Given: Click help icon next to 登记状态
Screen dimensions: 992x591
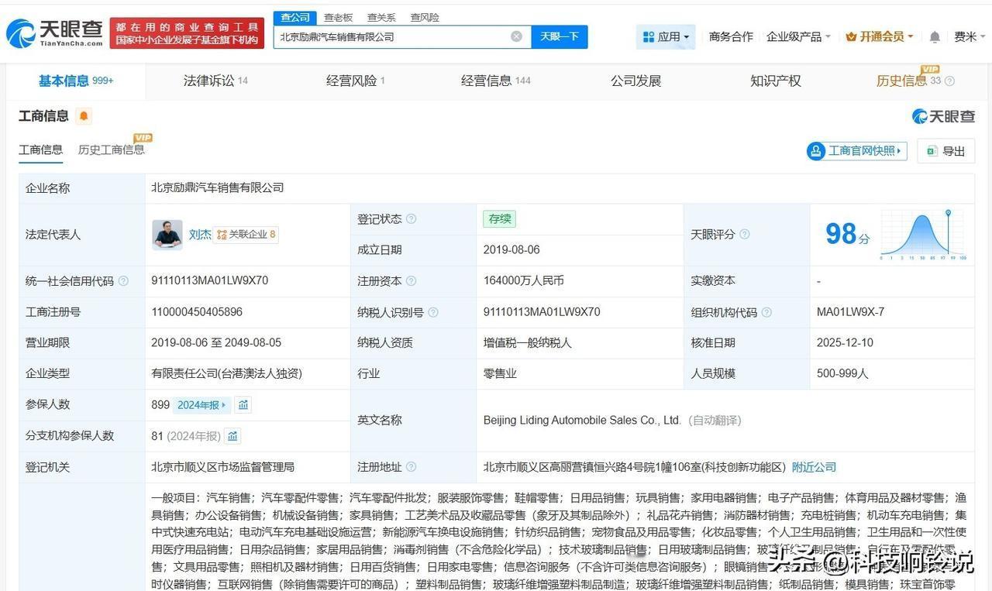Looking at the screenshot, I should [412, 219].
